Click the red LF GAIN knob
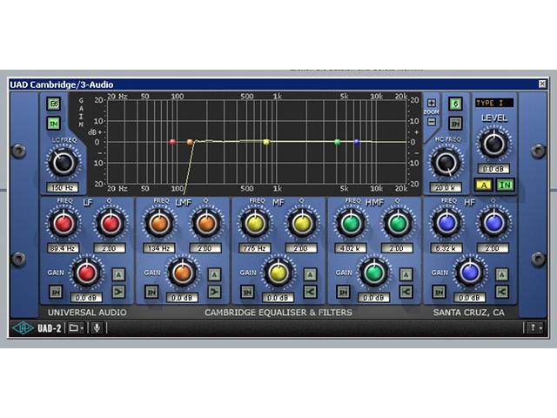 (x=87, y=273)
